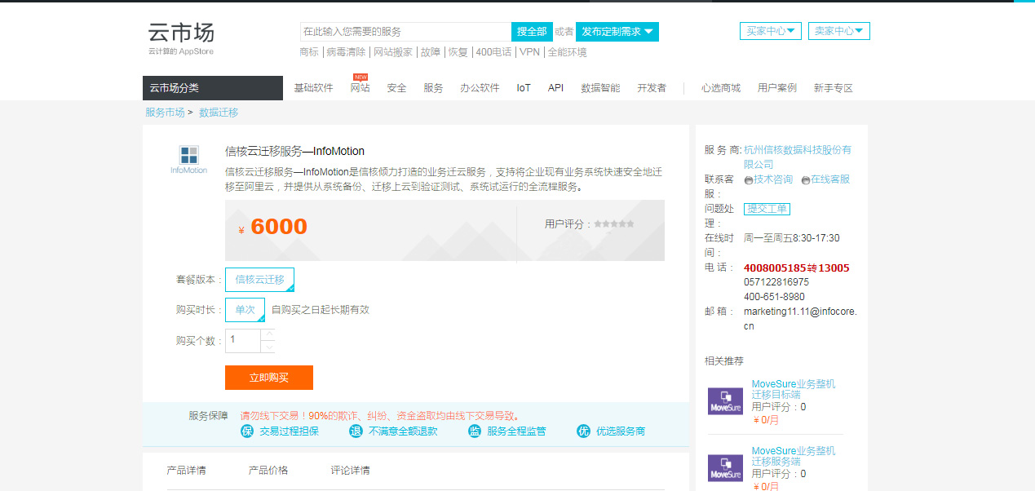Click the InfoMotion product logo
This screenshot has height=491, width=1035.
189,159
